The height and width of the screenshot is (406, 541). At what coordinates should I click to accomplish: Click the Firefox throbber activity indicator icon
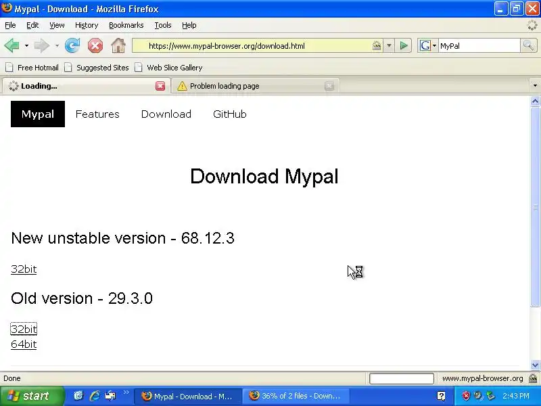pyautogui.click(x=533, y=25)
